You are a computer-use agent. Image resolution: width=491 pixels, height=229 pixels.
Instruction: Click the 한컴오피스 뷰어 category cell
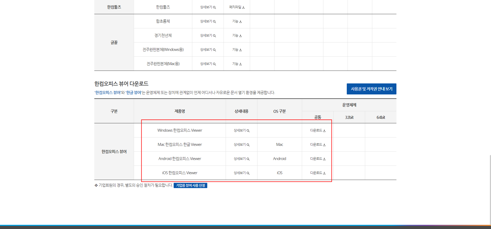(x=114, y=152)
